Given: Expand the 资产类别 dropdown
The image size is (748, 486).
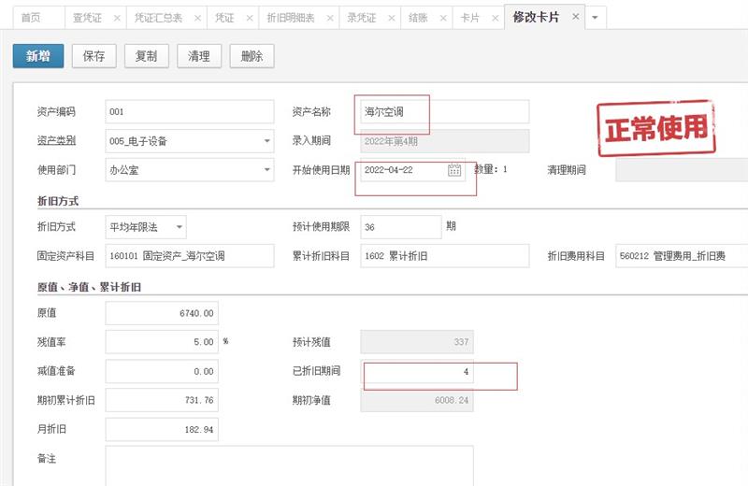Looking at the screenshot, I should point(267,141).
